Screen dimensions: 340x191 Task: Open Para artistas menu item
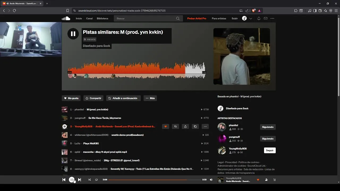pyautogui.click(x=219, y=19)
